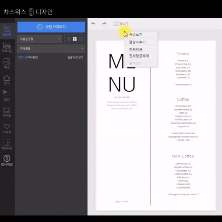Image resolution: width=222 pixels, height=222 pixels.
Task: Undo the last action with the left arrow
Action: (93, 24)
